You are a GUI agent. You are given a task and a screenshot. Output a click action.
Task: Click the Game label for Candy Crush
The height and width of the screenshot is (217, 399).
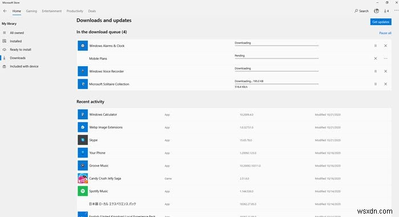168,179
